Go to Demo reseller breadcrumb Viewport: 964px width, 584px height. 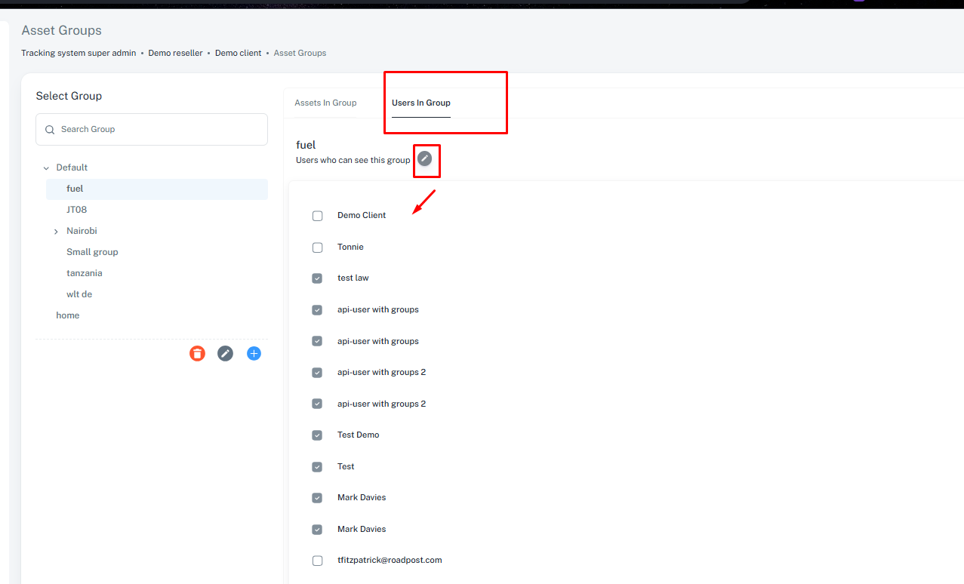(175, 53)
